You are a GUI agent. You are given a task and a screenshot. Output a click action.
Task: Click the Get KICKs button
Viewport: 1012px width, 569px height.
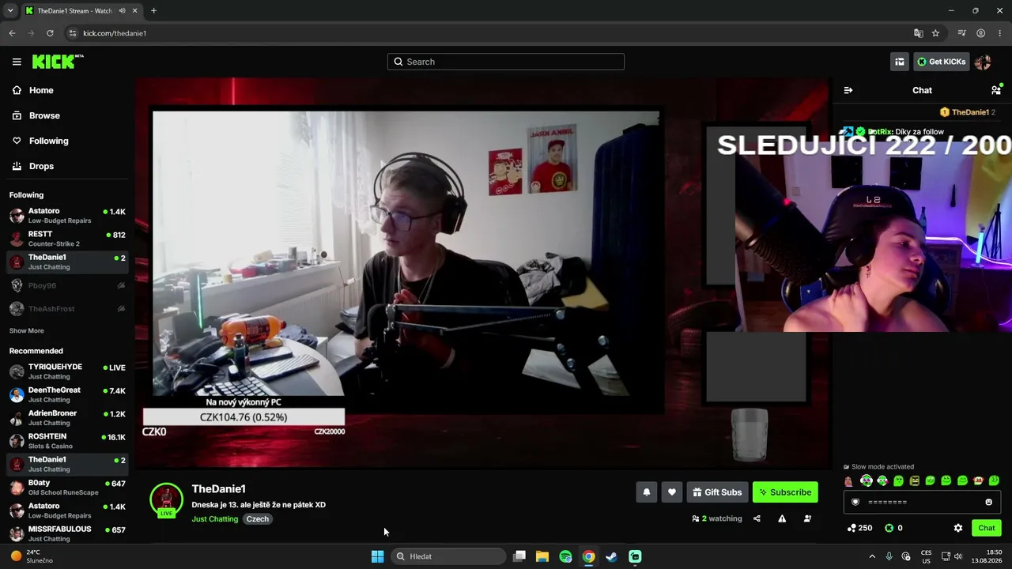click(942, 62)
